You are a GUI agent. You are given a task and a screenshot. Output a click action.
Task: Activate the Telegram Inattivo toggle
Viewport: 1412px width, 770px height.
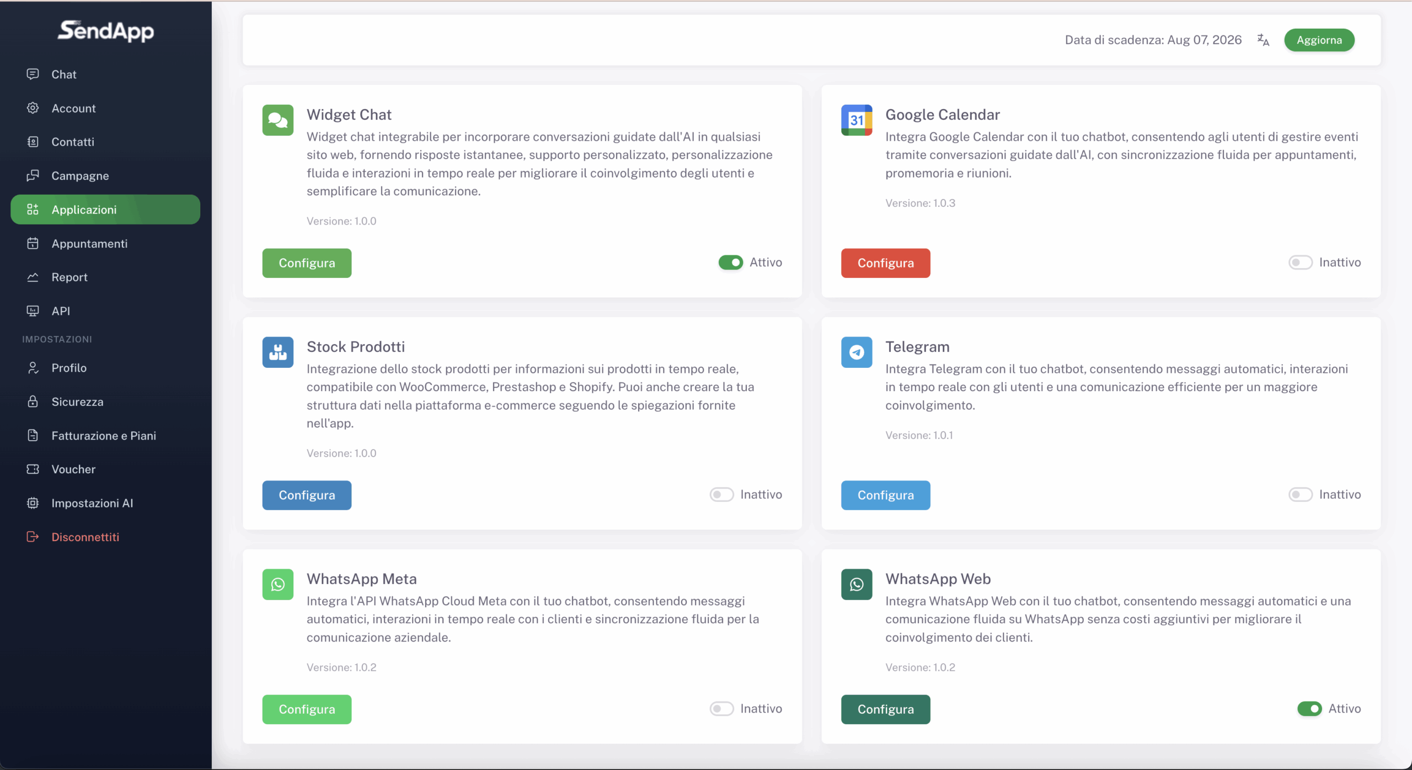(1301, 495)
